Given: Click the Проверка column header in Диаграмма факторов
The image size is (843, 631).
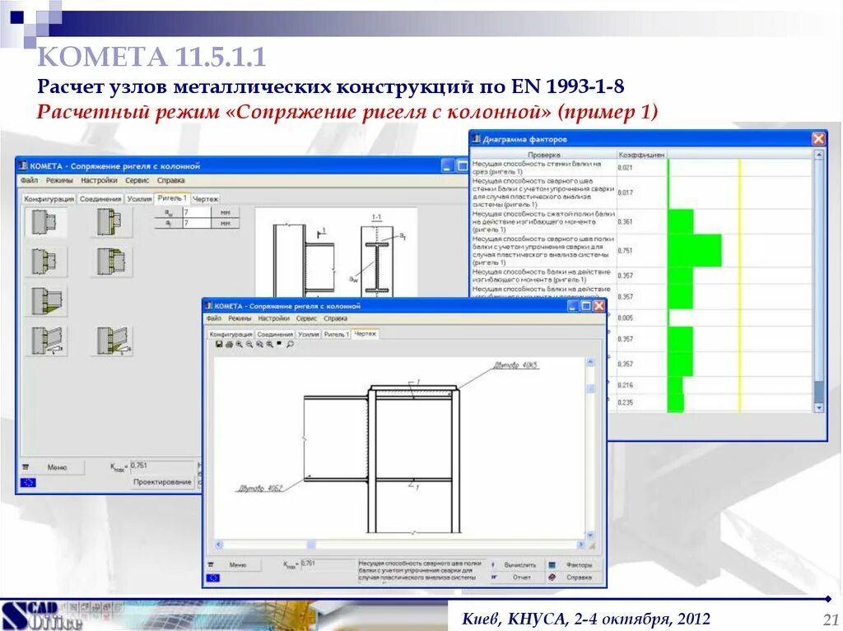Looking at the screenshot, I should tap(543, 155).
